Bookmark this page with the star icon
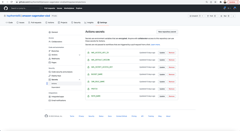 click(215, 2)
